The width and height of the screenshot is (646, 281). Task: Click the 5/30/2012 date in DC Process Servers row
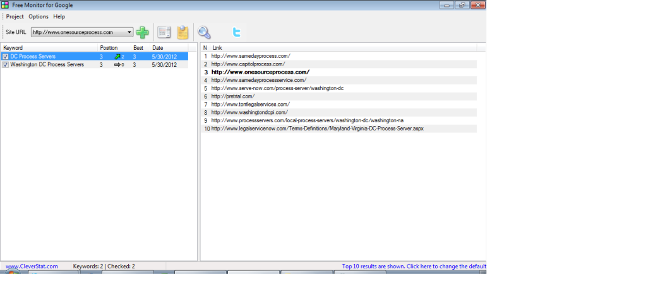click(x=164, y=57)
